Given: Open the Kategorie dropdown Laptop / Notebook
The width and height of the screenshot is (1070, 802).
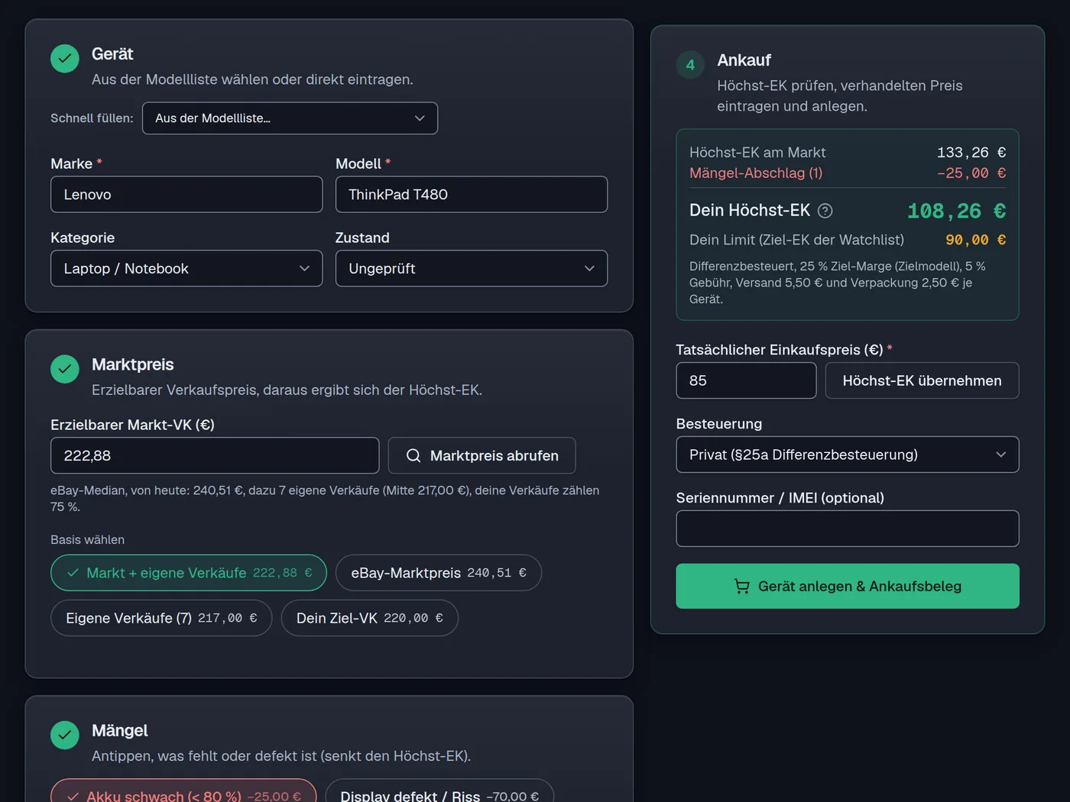Looking at the screenshot, I should [186, 268].
